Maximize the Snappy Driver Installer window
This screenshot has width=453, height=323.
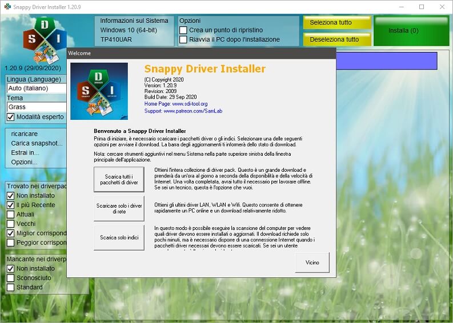[x=422, y=7]
